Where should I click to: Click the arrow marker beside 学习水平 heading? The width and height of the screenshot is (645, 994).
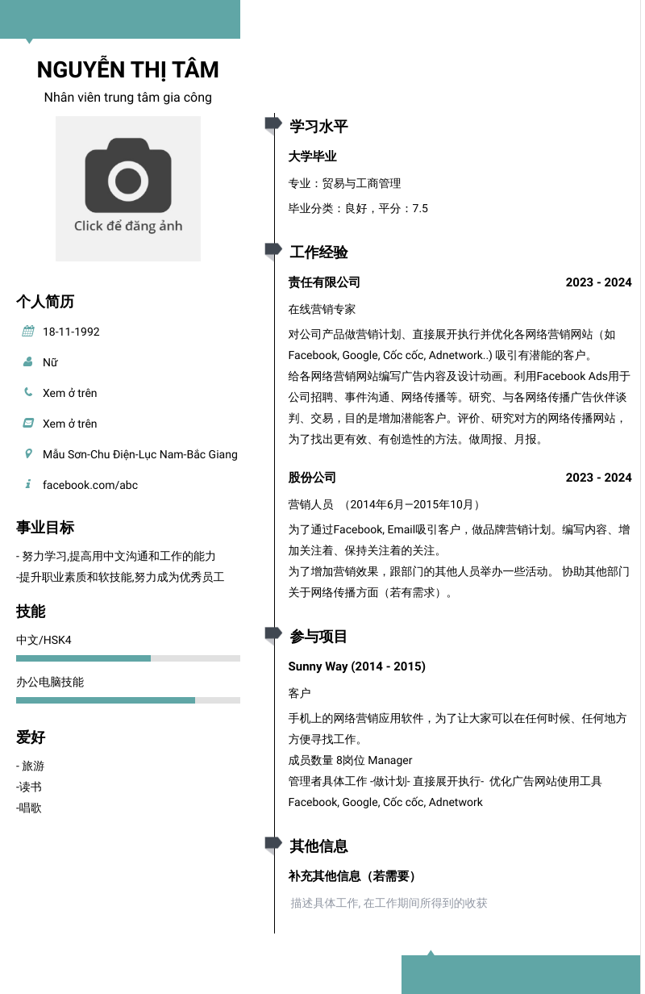273,124
